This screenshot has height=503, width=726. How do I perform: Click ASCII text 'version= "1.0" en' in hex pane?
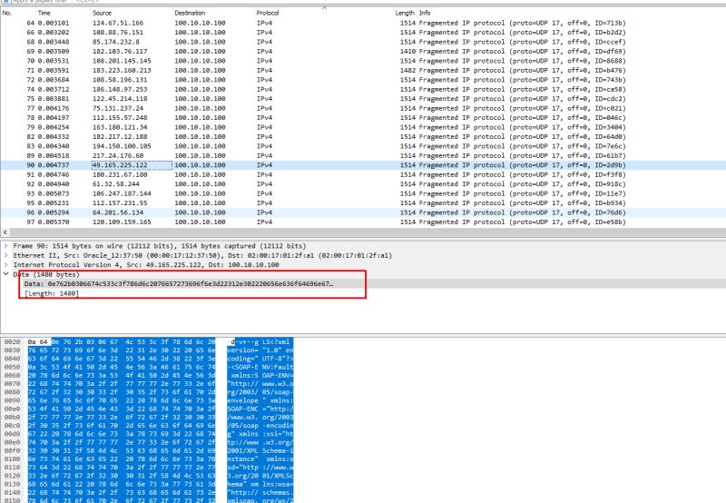(x=260, y=350)
